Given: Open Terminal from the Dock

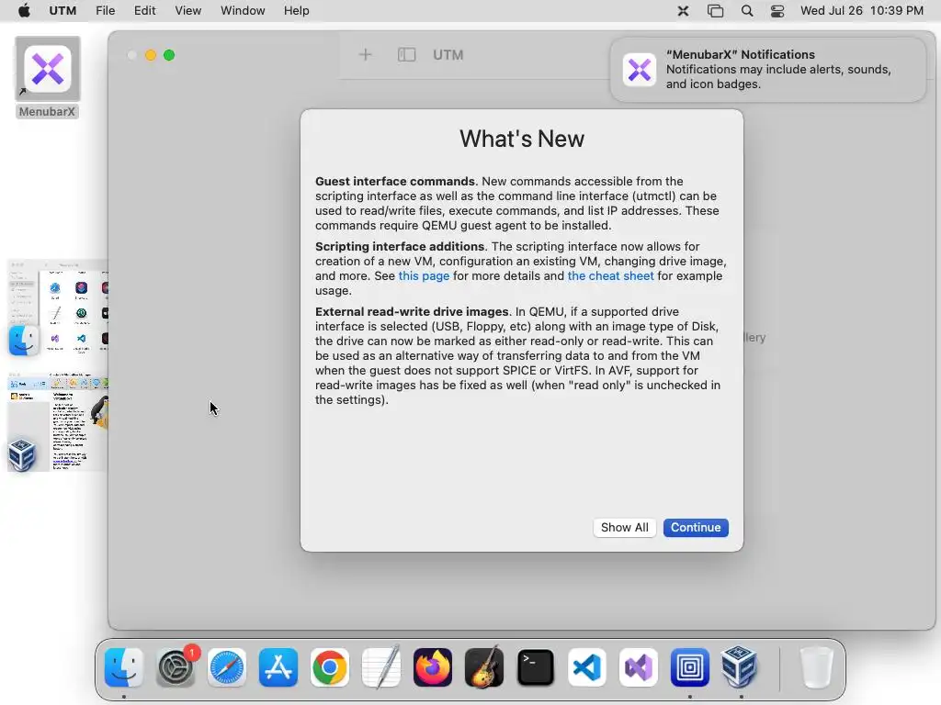Looking at the screenshot, I should coord(536,667).
